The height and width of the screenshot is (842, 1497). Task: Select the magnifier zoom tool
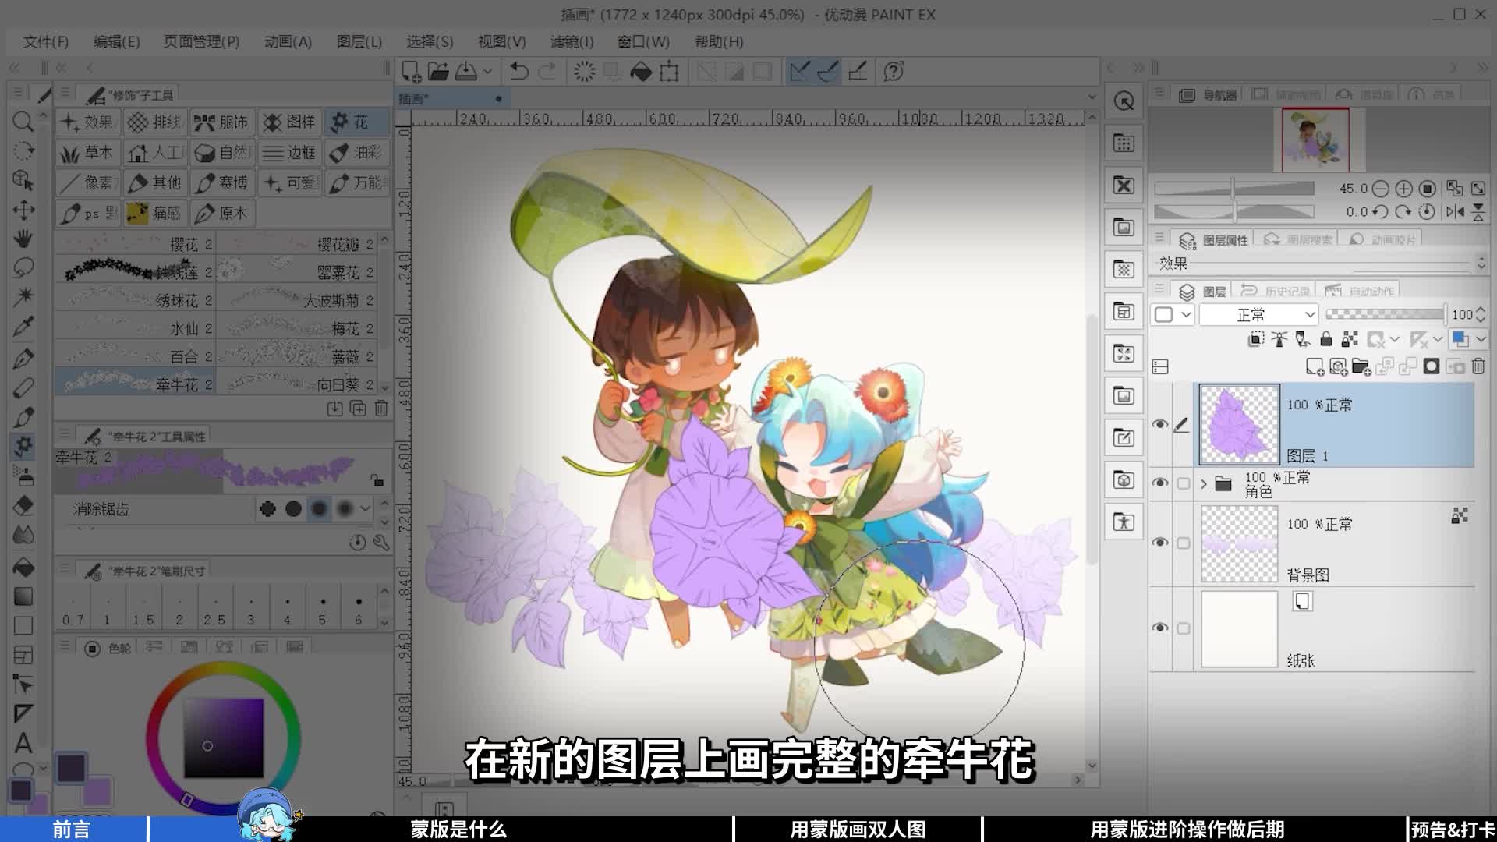[23, 121]
